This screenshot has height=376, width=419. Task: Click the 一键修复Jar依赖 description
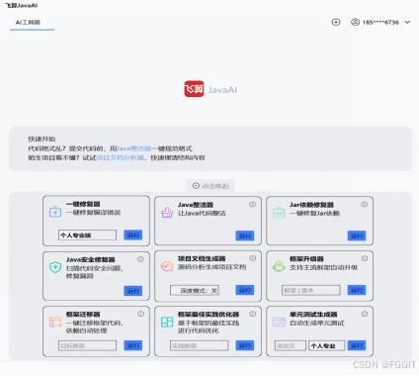tap(314, 214)
